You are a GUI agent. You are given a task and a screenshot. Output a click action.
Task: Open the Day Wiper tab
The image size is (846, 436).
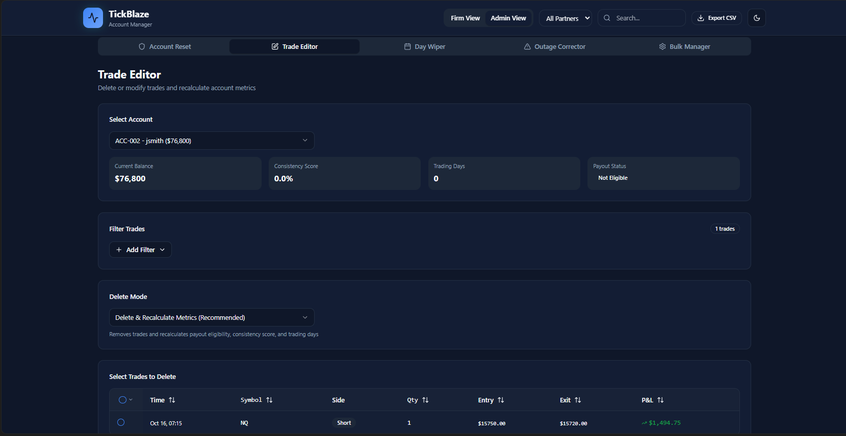424,46
